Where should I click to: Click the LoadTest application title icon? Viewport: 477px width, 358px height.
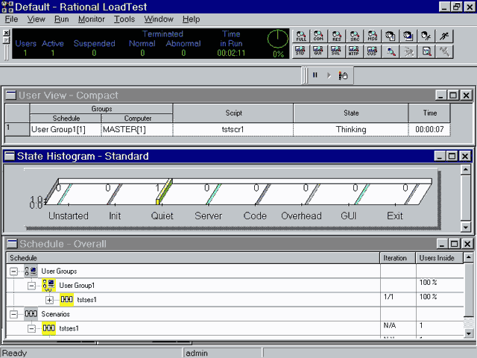tap(7, 7)
